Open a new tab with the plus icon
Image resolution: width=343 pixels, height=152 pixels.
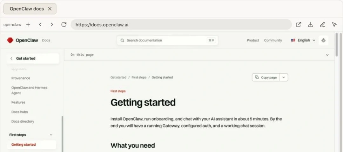28,25
